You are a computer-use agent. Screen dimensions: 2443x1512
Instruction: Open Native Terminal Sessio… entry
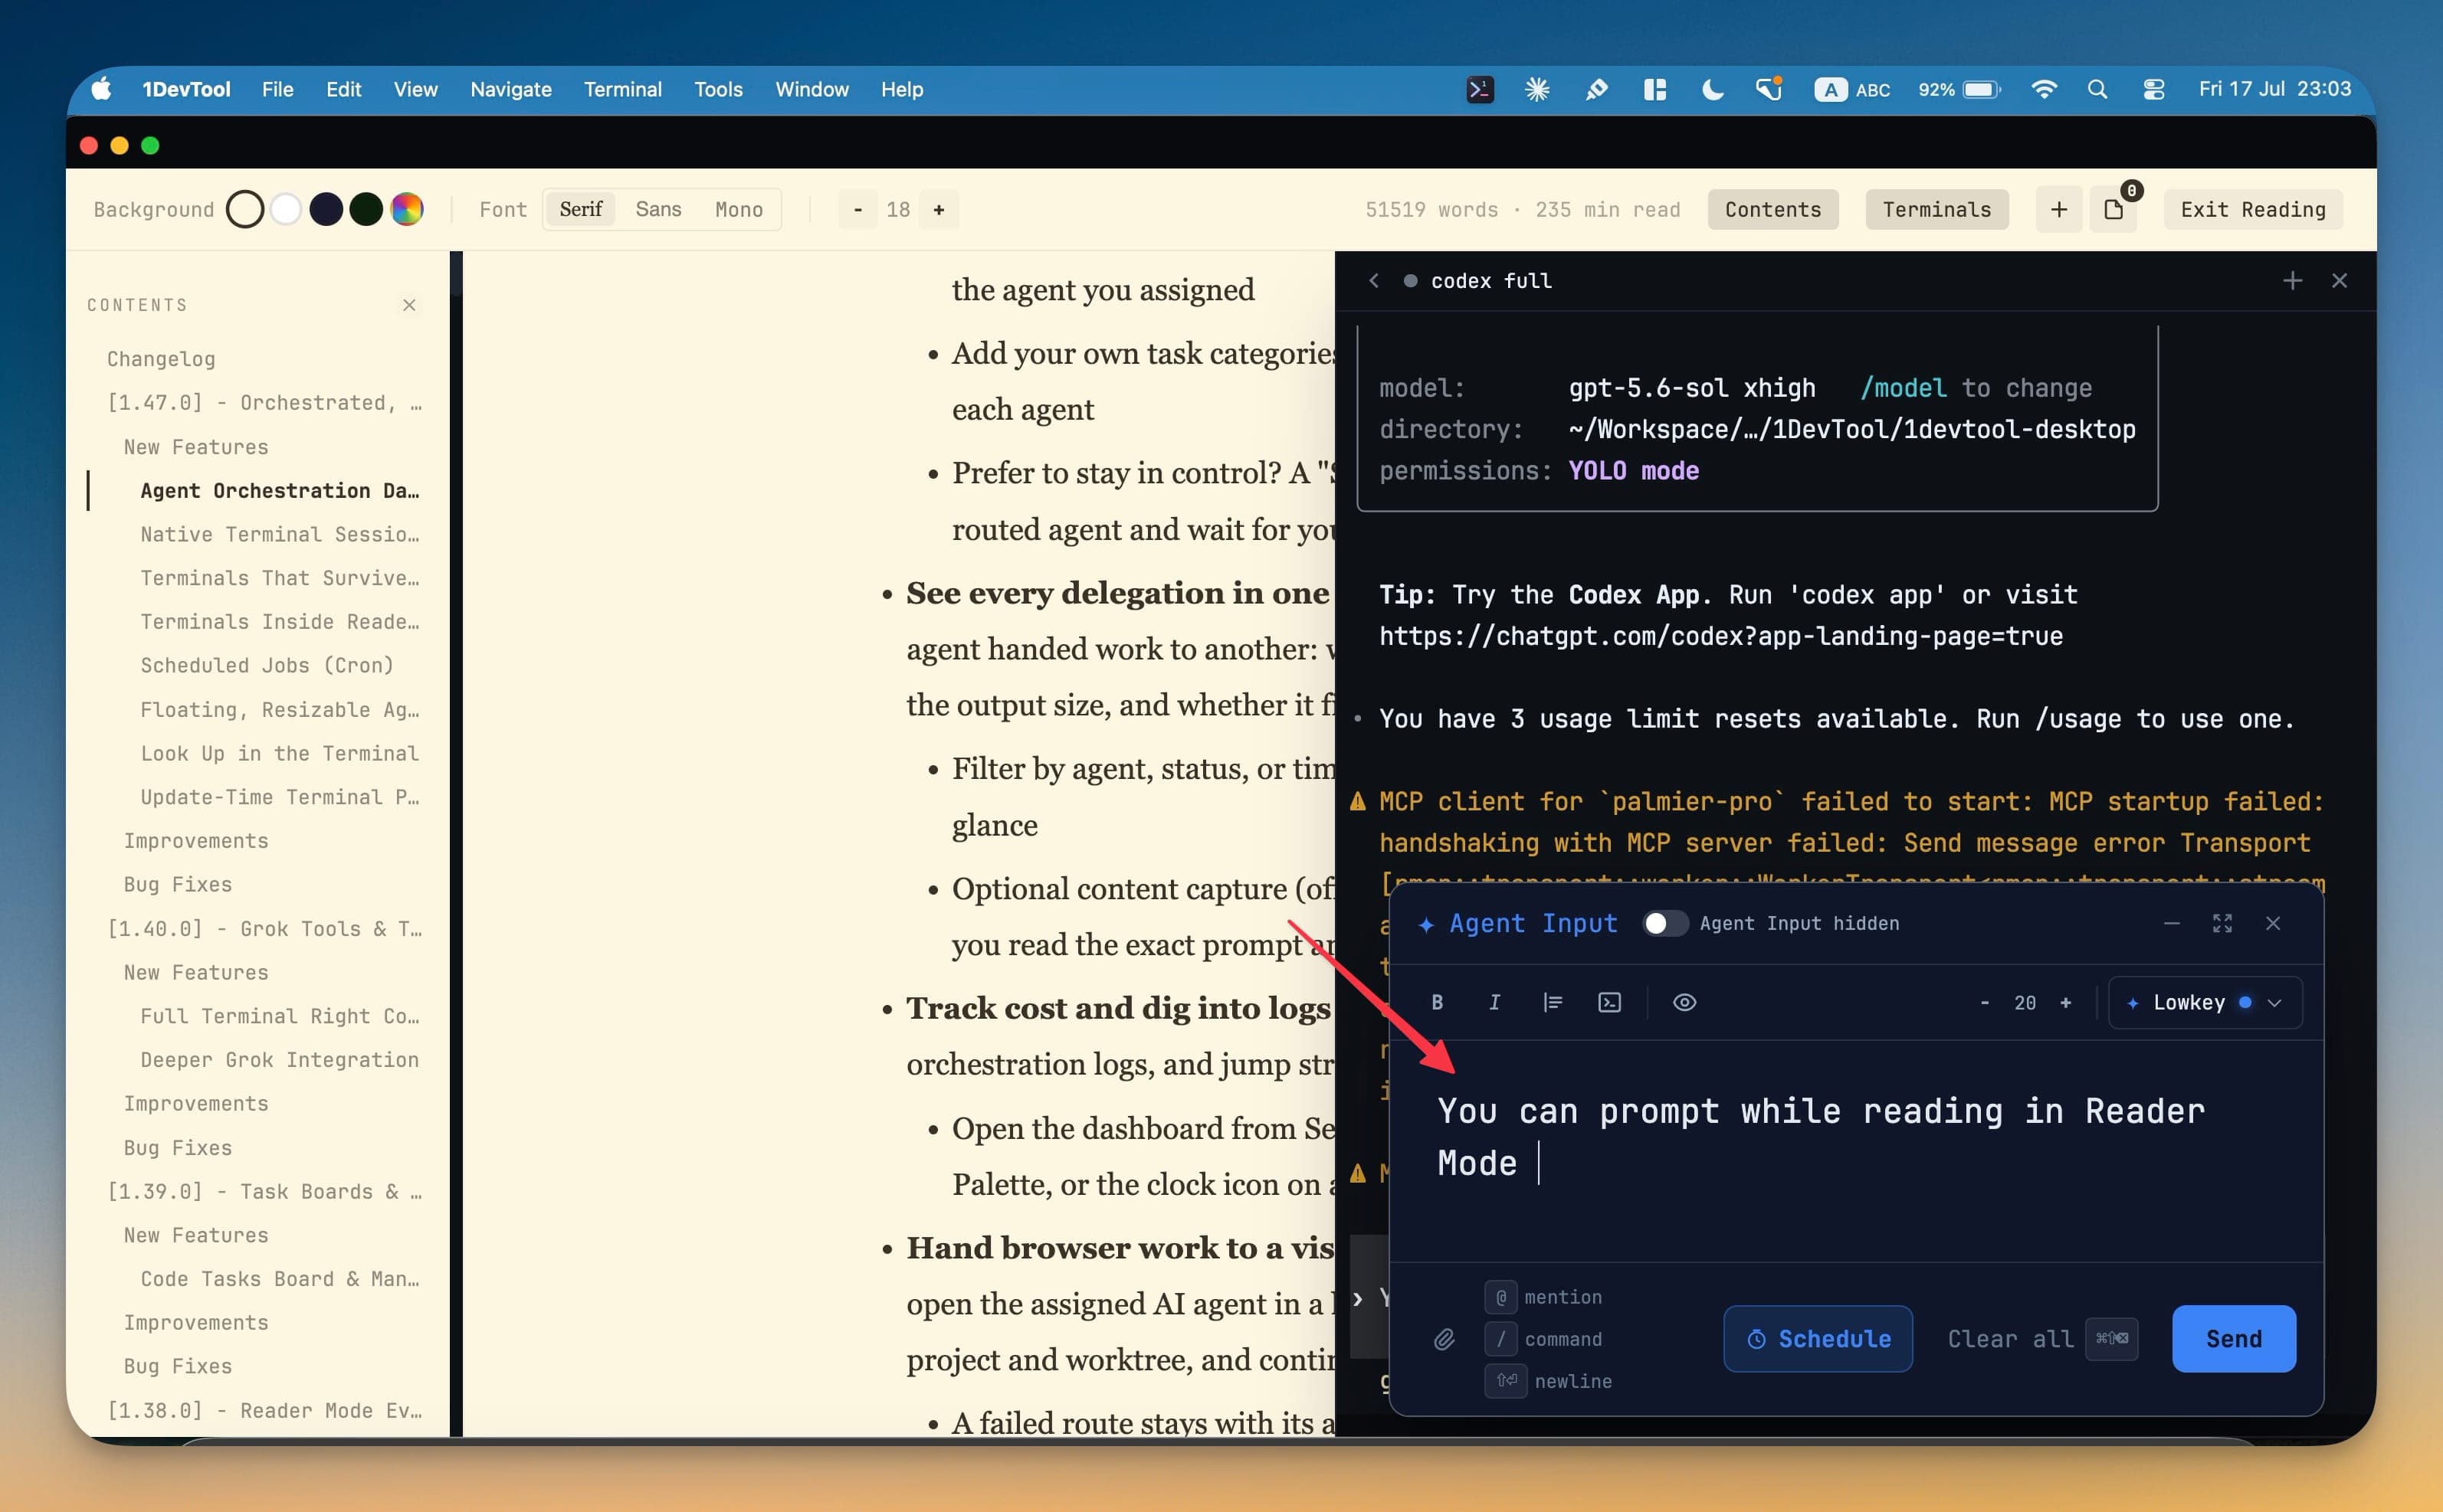(279, 534)
